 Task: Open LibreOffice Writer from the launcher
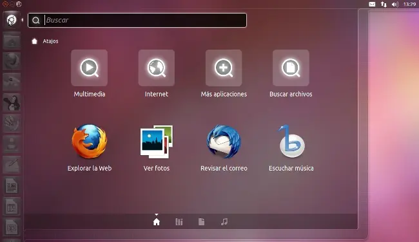[x=12, y=185]
